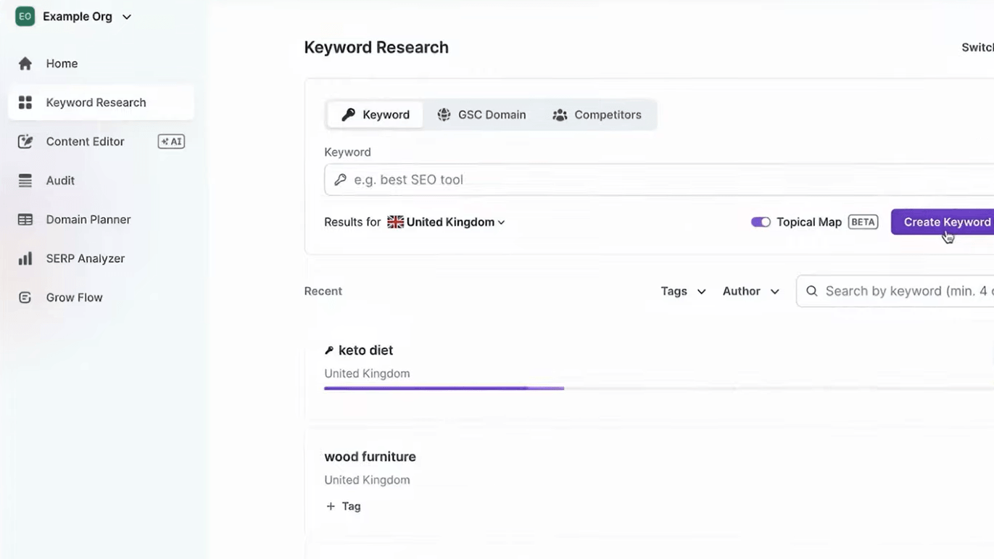Click the globe icon on GSC Domain tab
Image resolution: width=994 pixels, height=559 pixels.
[x=444, y=115]
